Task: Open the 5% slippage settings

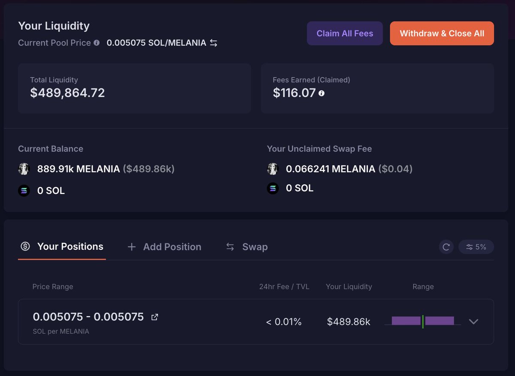Action: click(x=476, y=247)
